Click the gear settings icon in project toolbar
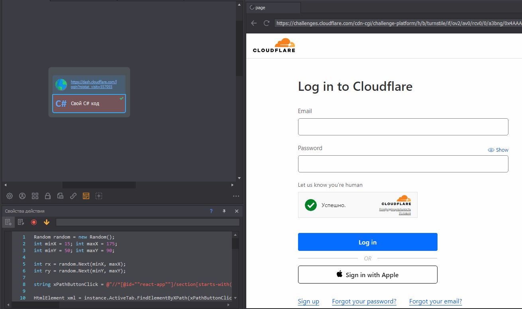This screenshot has height=309, width=522. (10, 196)
